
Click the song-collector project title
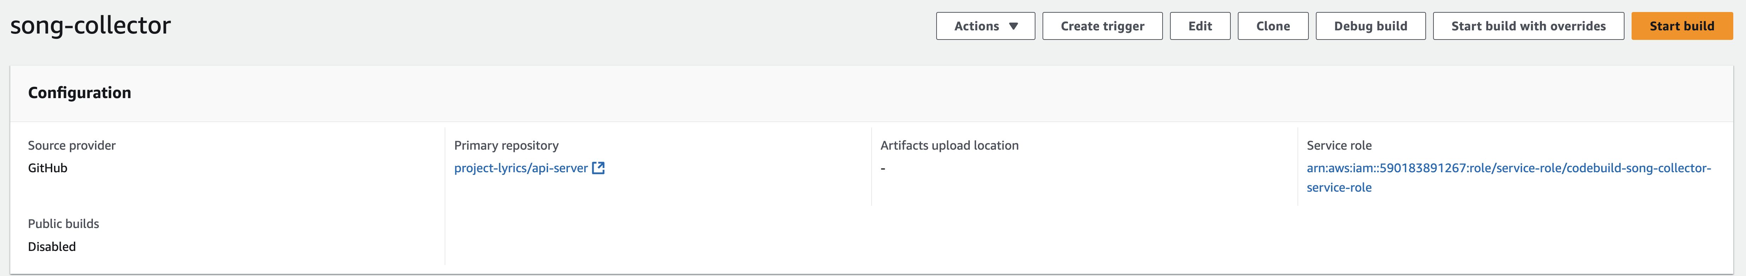pos(91,25)
